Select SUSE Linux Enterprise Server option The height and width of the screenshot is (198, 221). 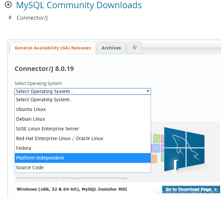click(48, 129)
